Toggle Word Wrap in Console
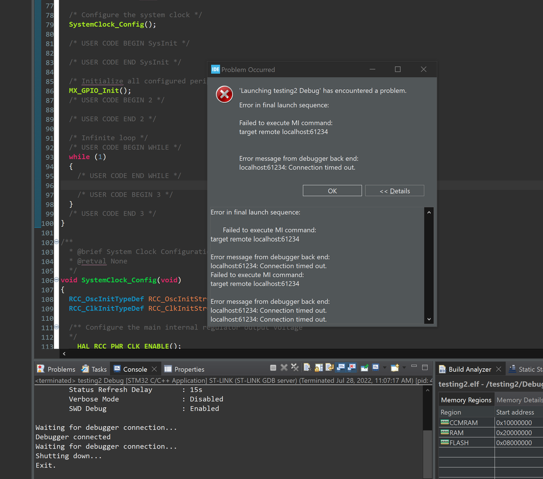543x479 pixels. 329,368
